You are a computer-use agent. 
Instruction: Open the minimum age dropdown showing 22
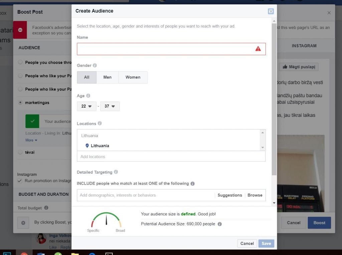(x=87, y=106)
